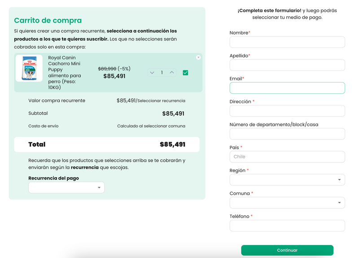
Task: Click the Nombre input field
Action: point(287,42)
